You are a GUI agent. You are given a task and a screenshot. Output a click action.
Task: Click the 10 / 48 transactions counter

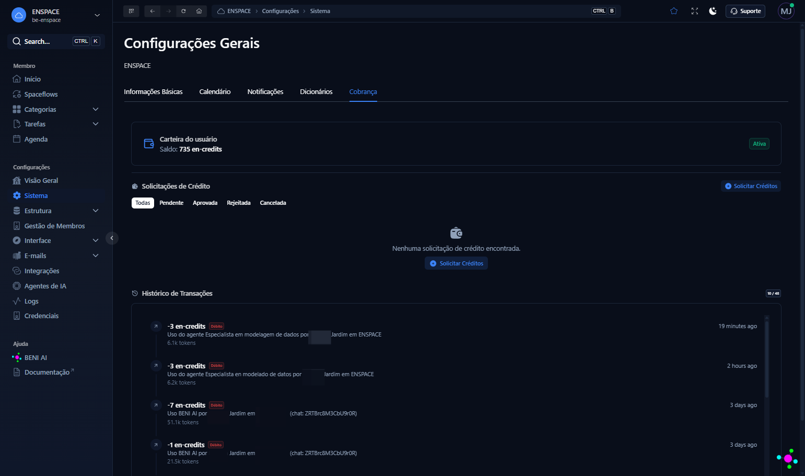tap(773, 293)
